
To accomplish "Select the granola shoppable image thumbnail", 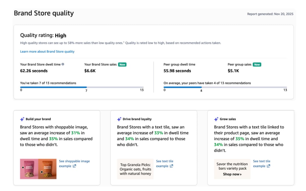I will tap(38, 169).
